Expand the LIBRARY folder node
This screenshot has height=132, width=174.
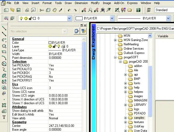[x=125, y=105]
